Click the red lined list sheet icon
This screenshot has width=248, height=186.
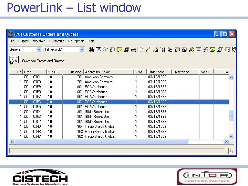point(198,50)
